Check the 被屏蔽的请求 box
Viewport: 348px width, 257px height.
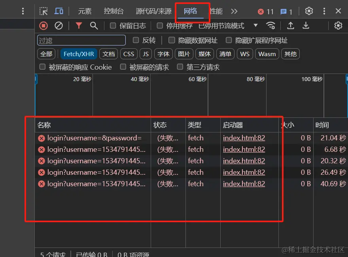point(123,67)
